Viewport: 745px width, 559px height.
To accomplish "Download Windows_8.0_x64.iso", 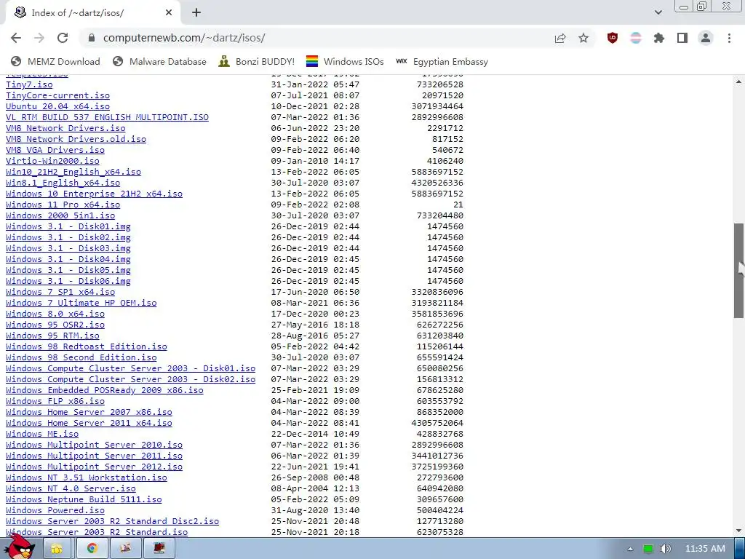I will tap(55, 314).
